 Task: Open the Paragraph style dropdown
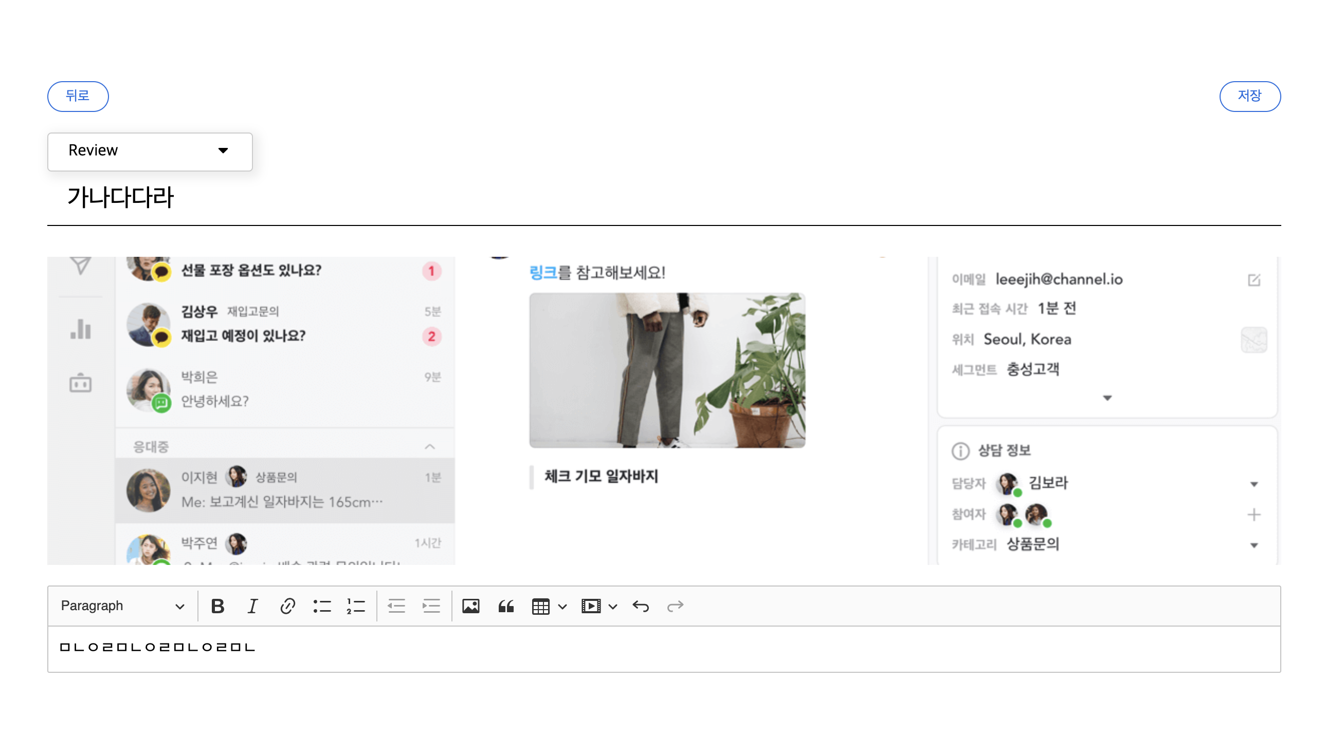tap(122, 606)
